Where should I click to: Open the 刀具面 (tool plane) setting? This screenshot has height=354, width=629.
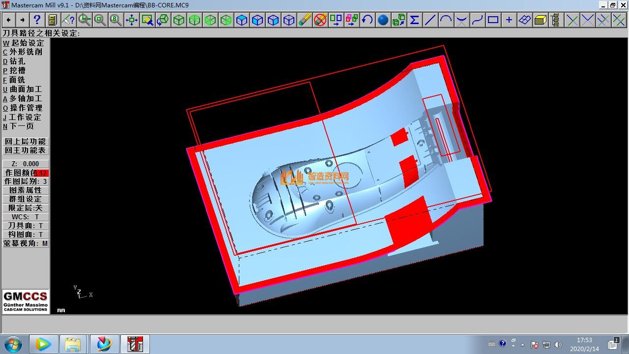click(x=26, y=226)
